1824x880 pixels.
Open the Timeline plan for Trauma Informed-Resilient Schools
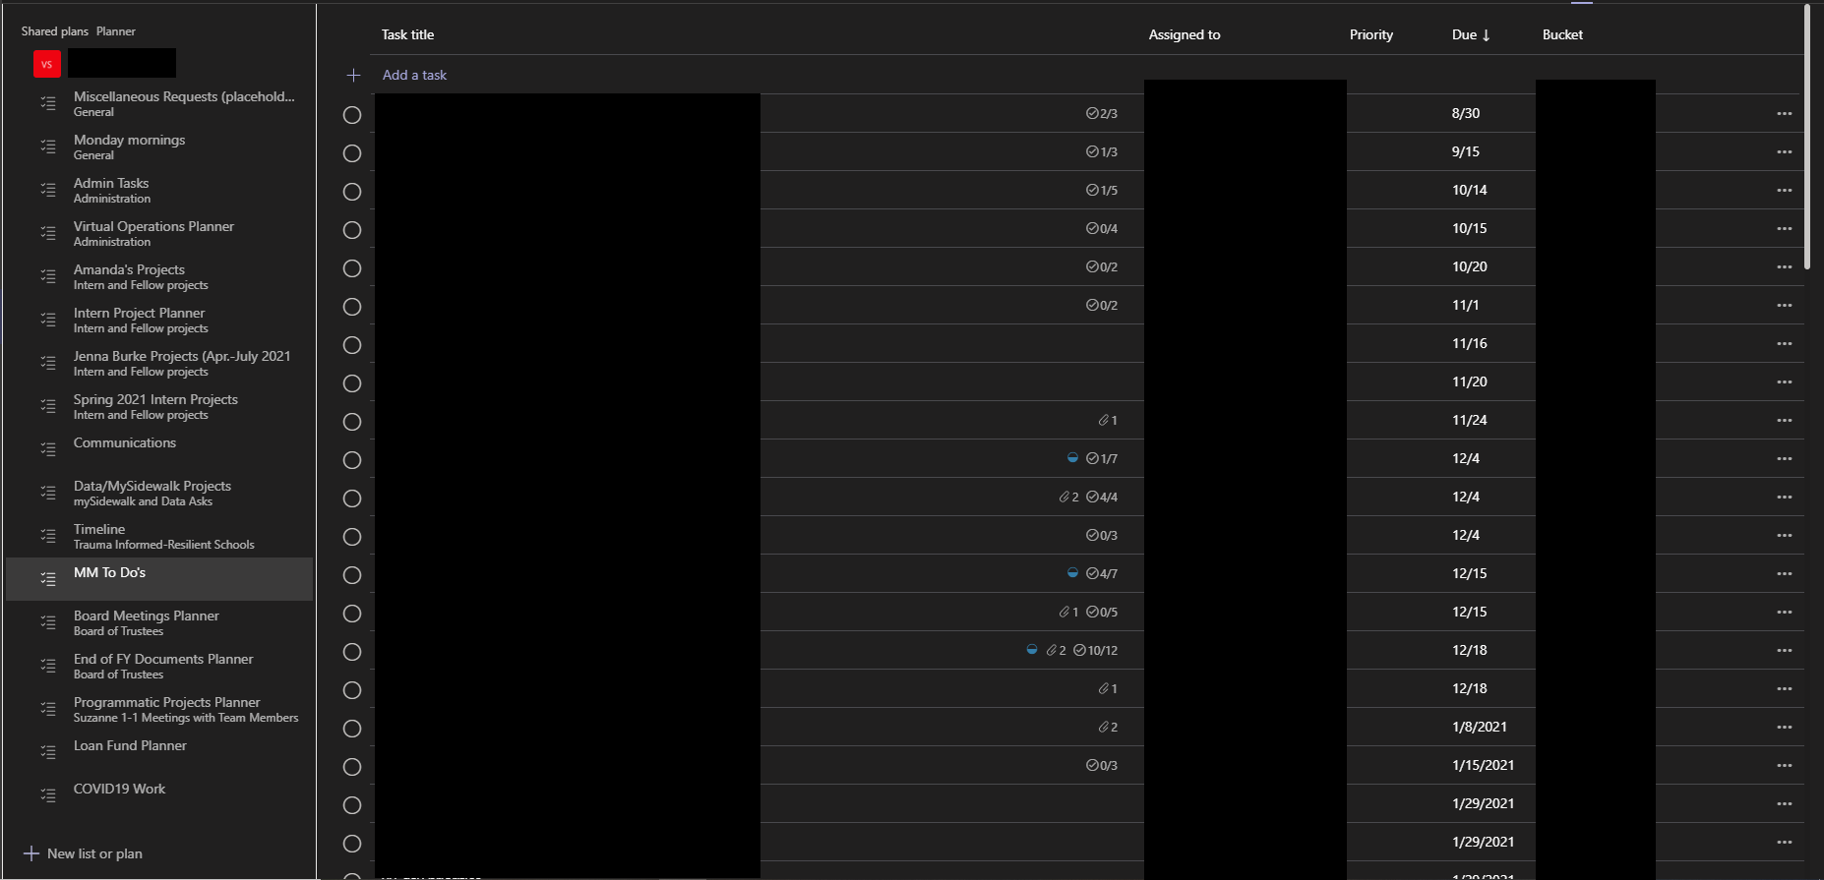[x=159, y=536]
